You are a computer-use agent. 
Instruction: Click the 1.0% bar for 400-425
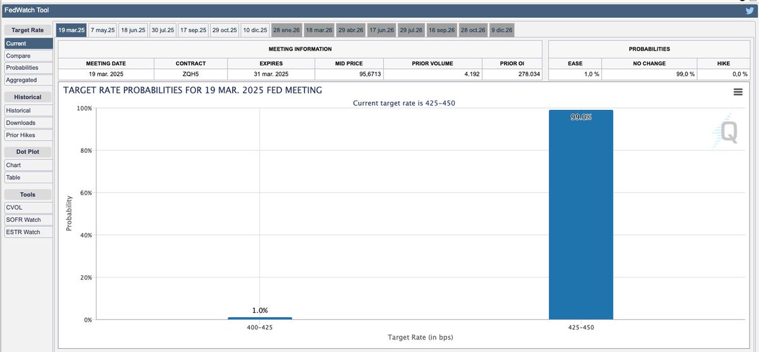coord(260,318)
